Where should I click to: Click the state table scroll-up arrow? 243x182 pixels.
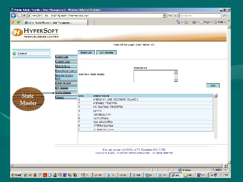(215, 95)
